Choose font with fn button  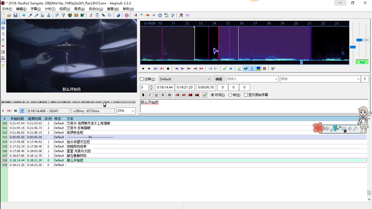tap(169, 95)
